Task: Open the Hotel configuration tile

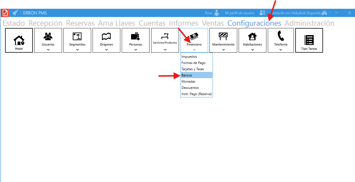Action: click(19, 40)
